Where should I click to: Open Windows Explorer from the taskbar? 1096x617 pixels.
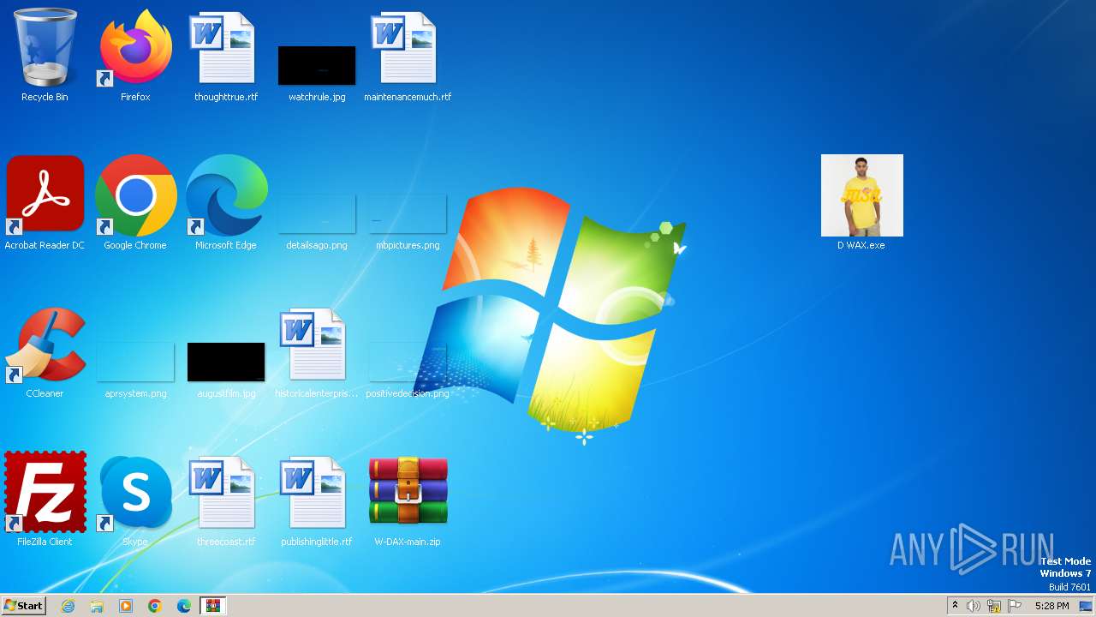97,606
